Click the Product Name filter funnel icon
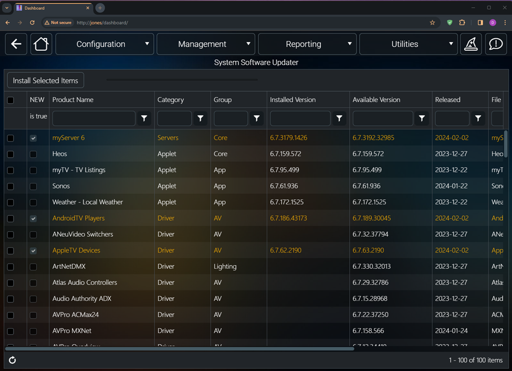 [144, 118]
